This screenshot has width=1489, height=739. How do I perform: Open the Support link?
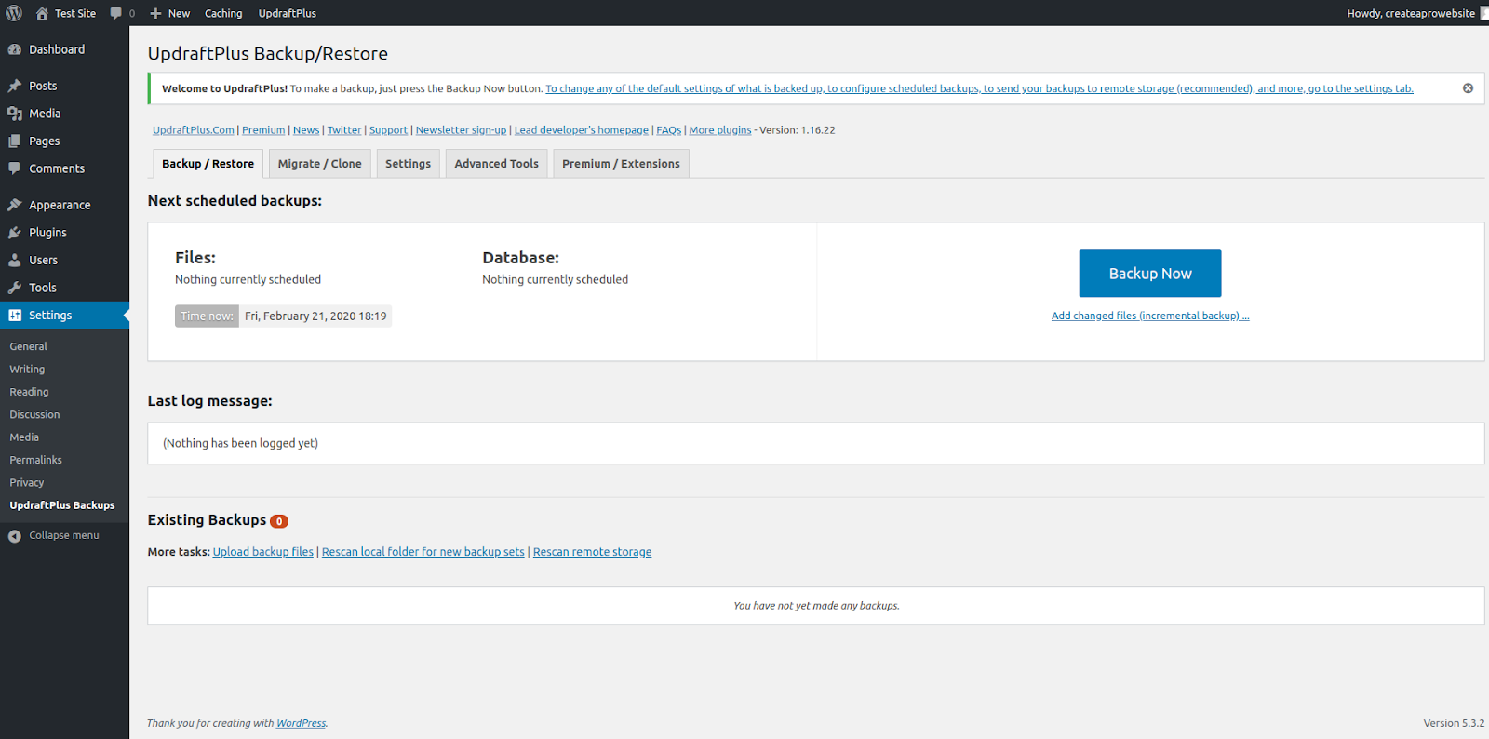388,130
